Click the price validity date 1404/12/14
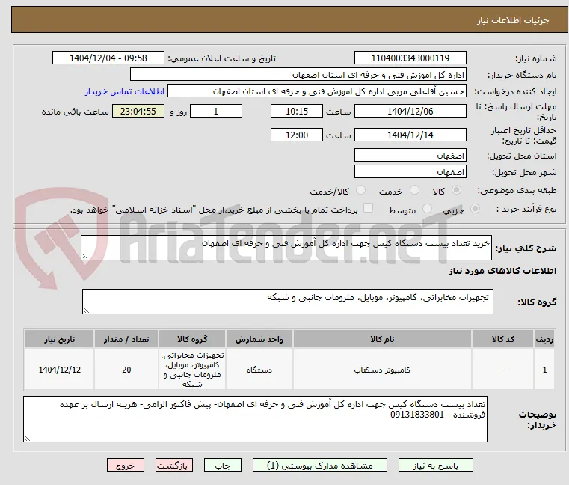 [410, 135]
